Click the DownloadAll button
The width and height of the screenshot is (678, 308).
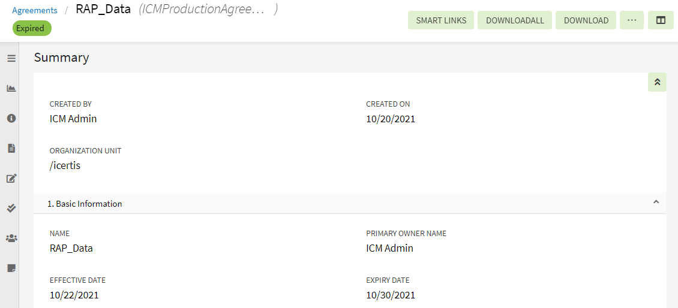[x=515, y=20]
